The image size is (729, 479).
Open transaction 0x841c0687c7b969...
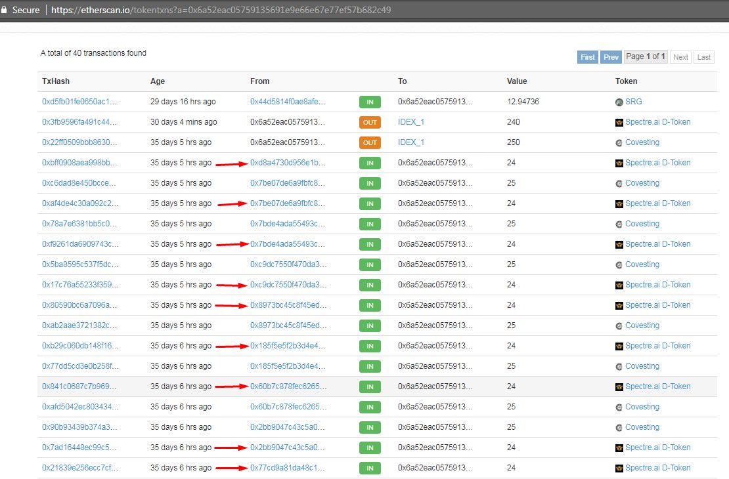(x=79, y=386)
